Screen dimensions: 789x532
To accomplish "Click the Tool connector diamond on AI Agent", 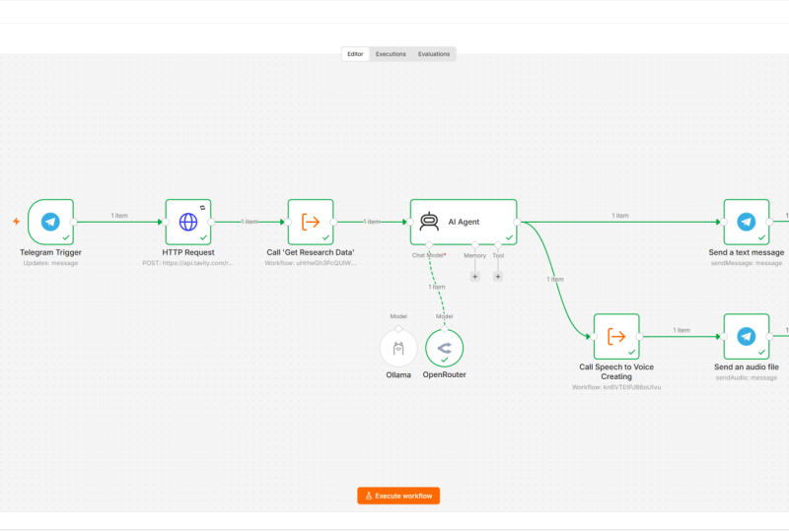I will click(498, 245).
